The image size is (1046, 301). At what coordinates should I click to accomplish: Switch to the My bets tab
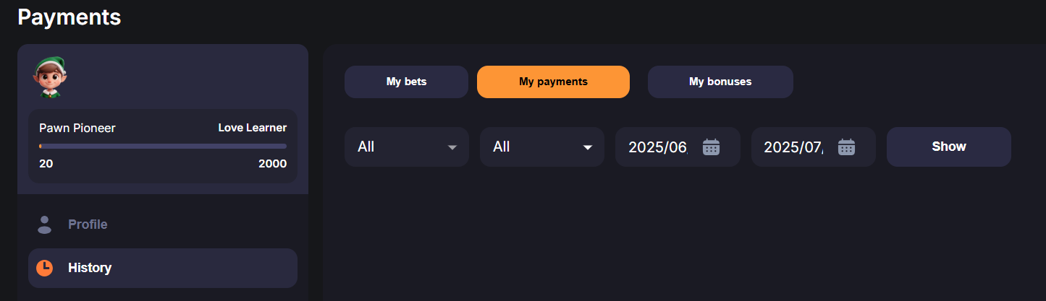(x=406, y=82)
